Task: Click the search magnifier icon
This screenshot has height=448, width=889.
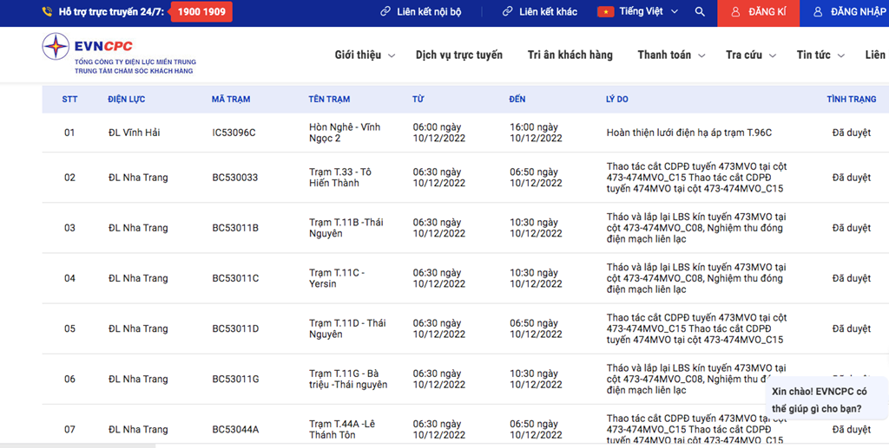Action: click(x=700, y=12)
